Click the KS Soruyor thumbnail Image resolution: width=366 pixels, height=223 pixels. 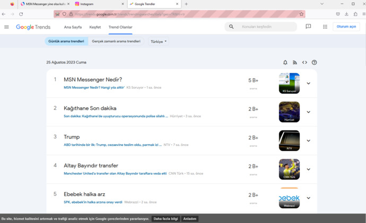(x=289, y=83)
